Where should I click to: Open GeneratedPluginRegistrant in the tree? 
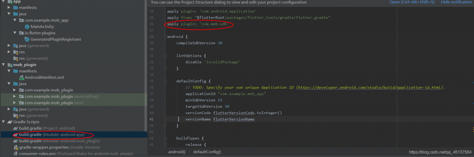click(56, 39)
